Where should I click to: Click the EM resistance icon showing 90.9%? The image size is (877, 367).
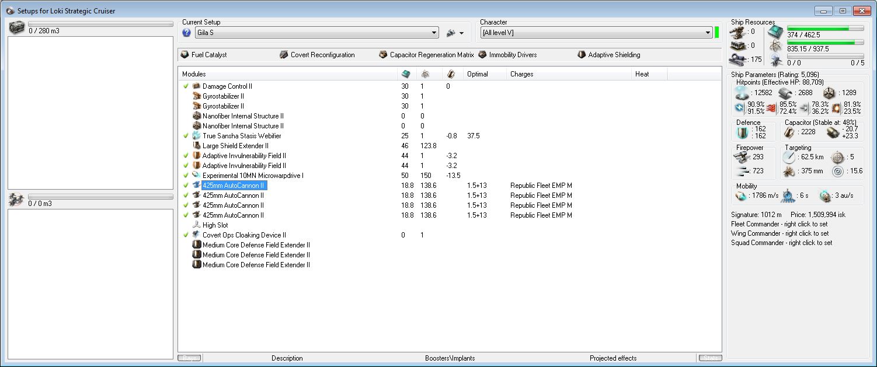(740, 108)
